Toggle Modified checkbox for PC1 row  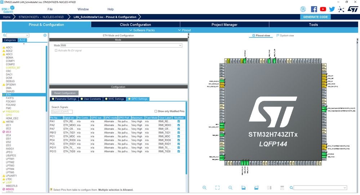pos(179,137)
